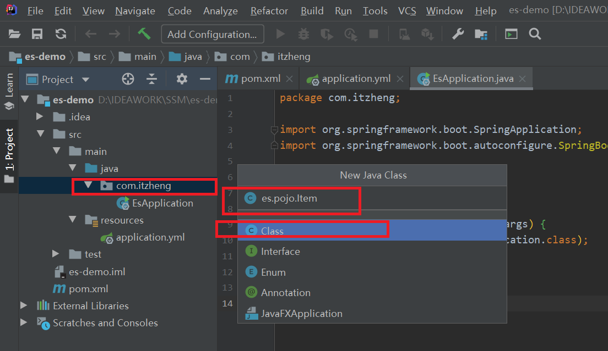
Task: Click itzheng in the breadcrumb bar
Action: 286,57
